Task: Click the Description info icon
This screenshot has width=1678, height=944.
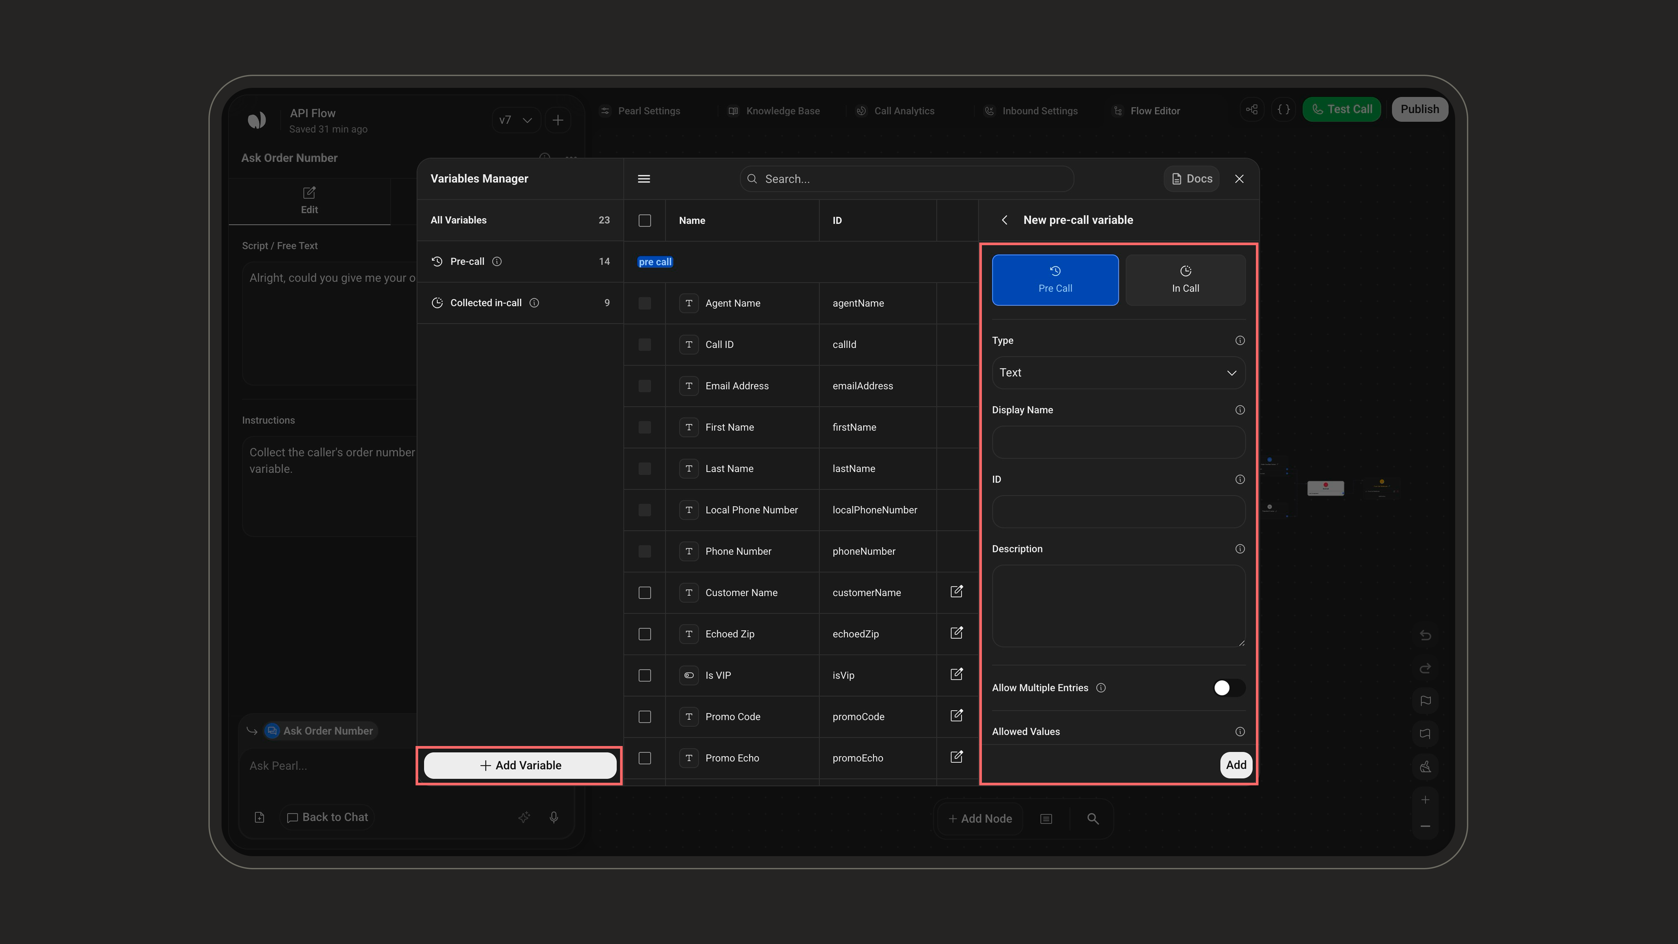Action: pyautogui.click(x=1239, y=549)
